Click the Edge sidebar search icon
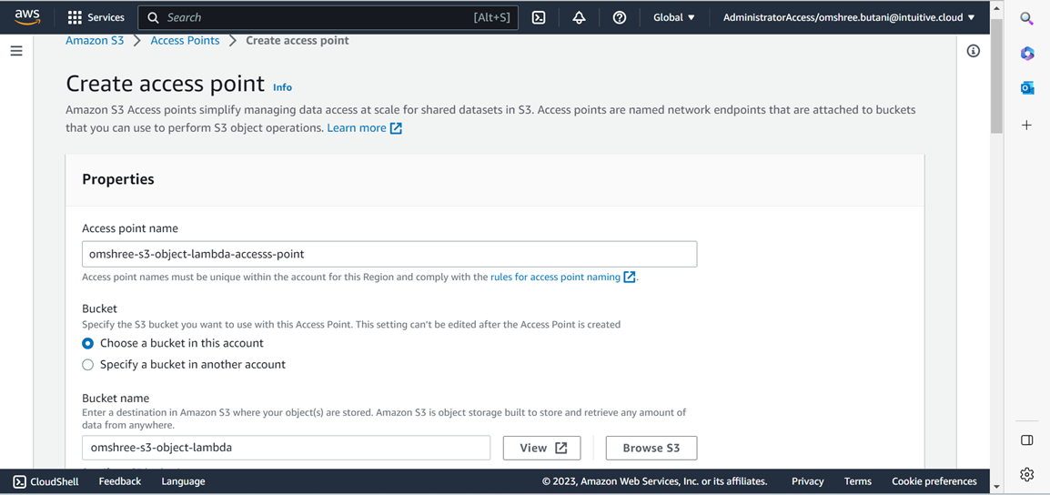The width and height of the screenshot is (1050, 495). click(1026, 18)
